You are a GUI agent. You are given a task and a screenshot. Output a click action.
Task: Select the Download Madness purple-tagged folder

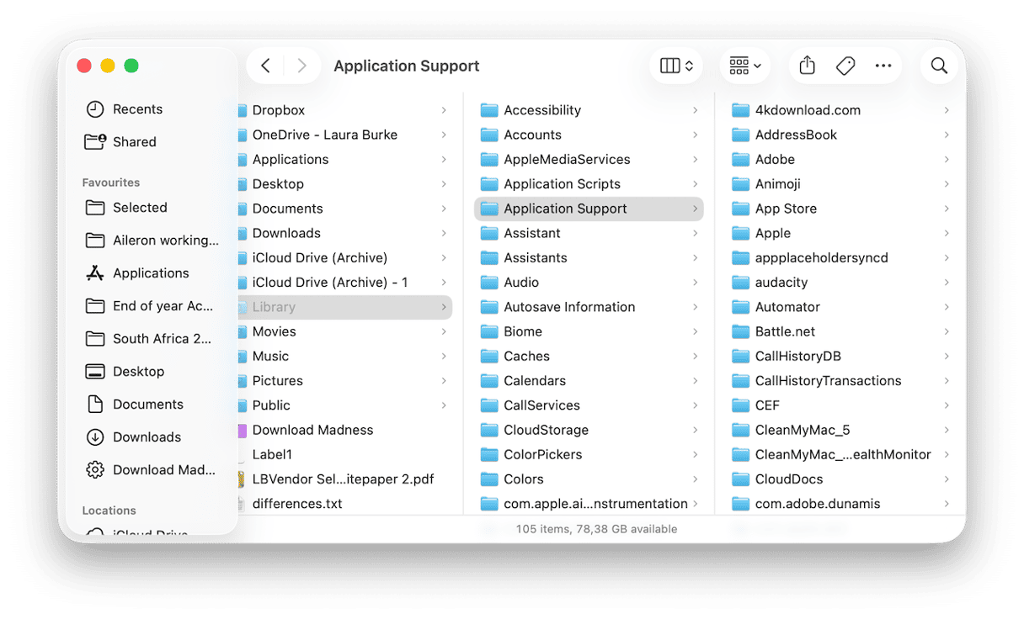point(313,430)
